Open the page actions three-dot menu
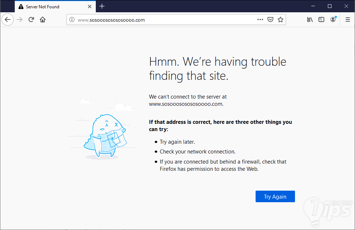Image resolution: width=355 pixels, height=230 pixels. [x=260, y=20]
